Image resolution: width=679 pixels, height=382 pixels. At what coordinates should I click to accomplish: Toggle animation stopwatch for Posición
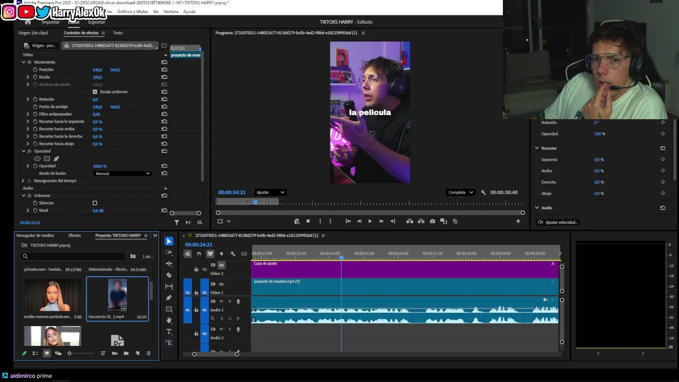(x=35, y=70)
